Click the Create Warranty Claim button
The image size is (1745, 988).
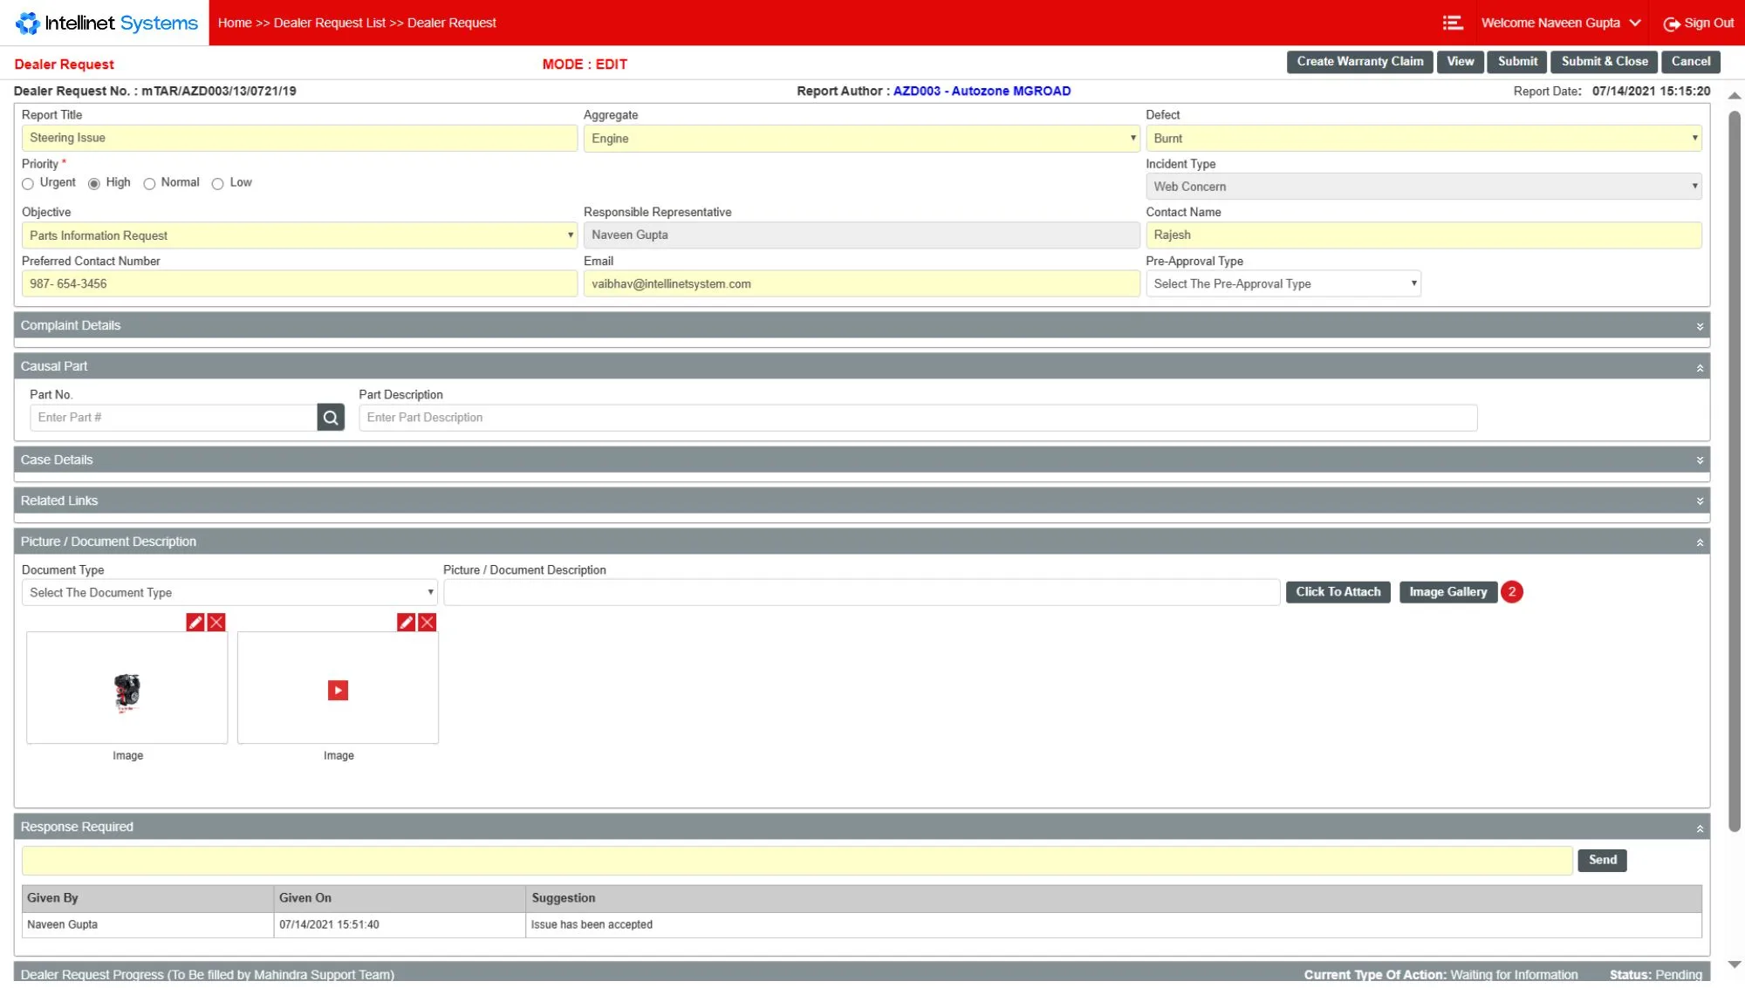(1358, 62)
